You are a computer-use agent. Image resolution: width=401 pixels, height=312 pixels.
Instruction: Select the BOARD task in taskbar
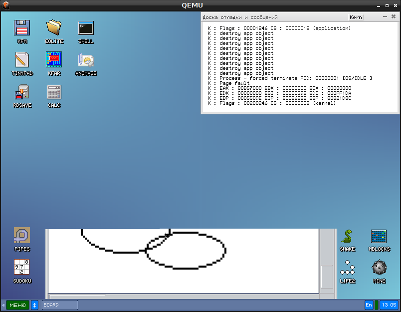click(x=60, y=305)
